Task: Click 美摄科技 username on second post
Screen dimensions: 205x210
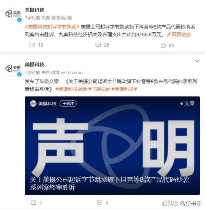Action: click(34, 65)
